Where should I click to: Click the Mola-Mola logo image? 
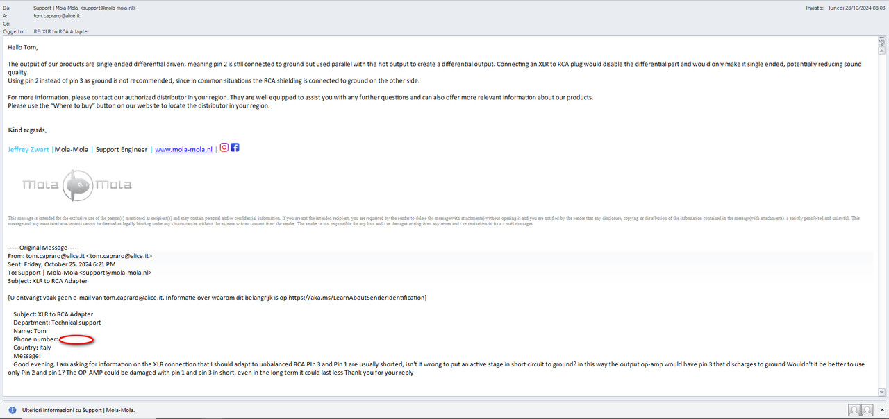pyautogui.click(x=76, y=185)
